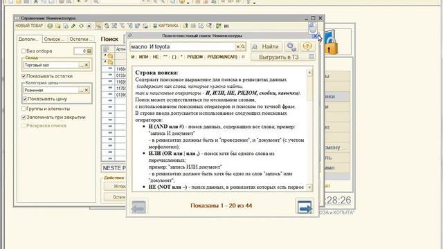Viewport: 443px width, 249px height.
Task: Clear search text with the small X icon
Action: pyautogui.click(x=238, y=46)
